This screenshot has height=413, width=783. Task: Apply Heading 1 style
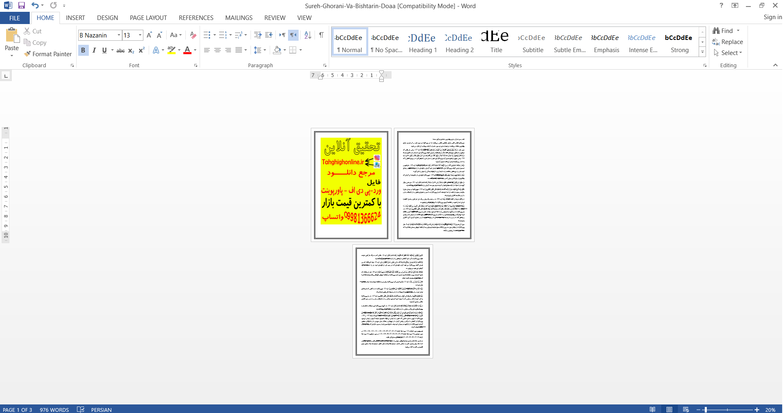pos(423,42)
